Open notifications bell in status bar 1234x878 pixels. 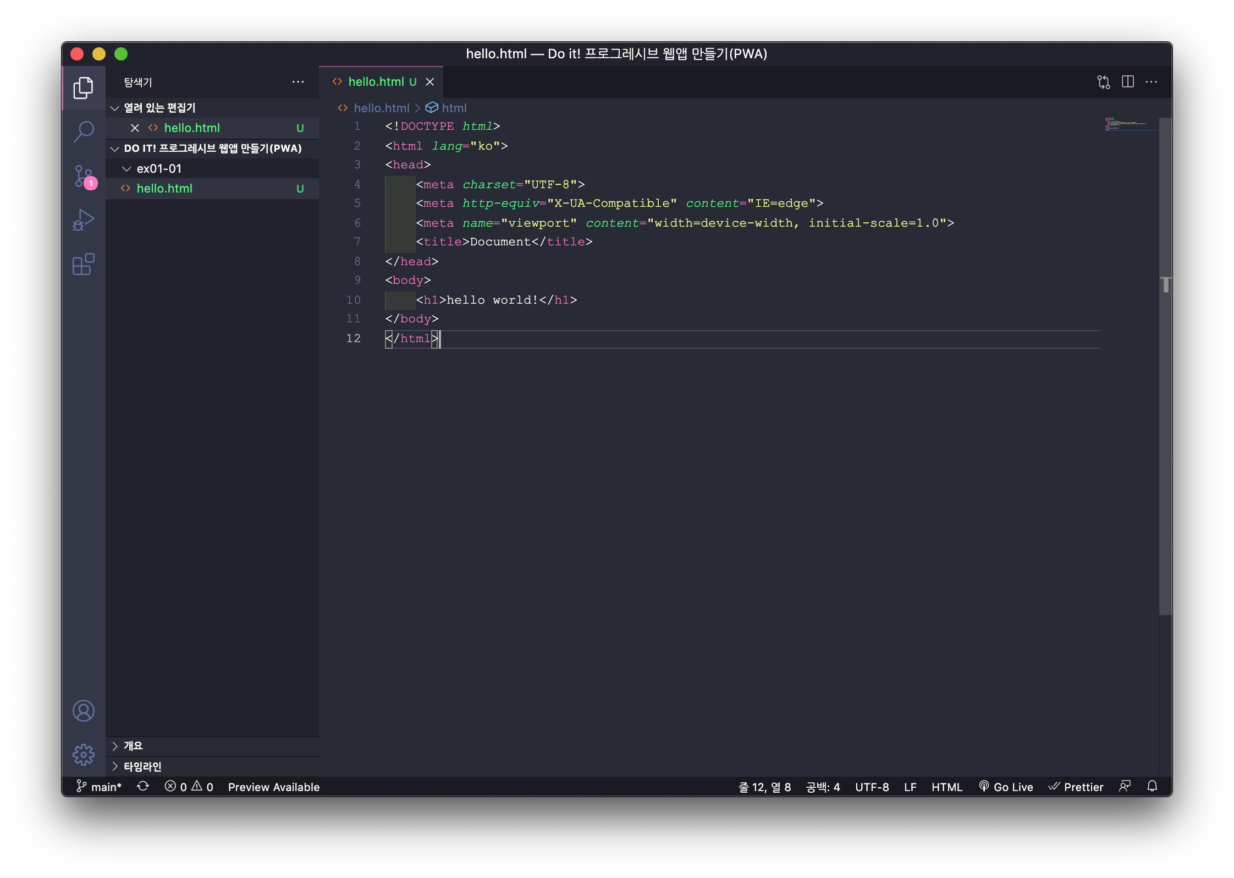[1152, 786]
